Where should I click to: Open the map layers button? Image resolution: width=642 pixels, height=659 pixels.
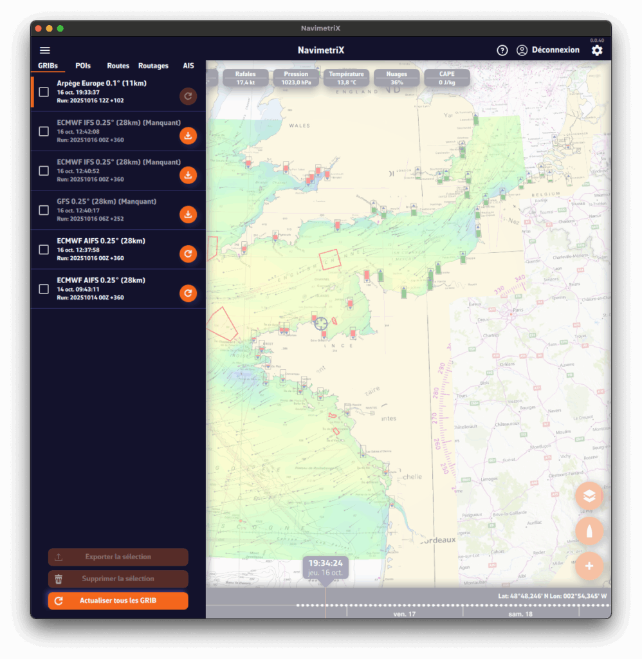[589, 496]
